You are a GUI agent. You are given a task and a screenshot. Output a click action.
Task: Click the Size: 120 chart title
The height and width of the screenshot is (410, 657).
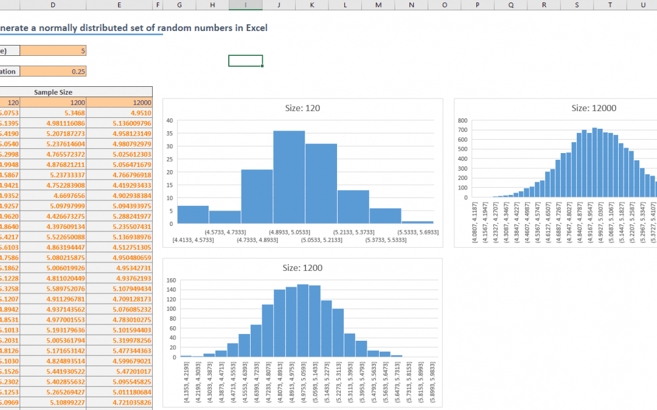click(302, 108)
